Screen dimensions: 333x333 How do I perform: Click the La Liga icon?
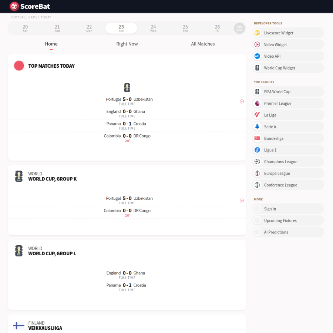[x=257, y=115]
